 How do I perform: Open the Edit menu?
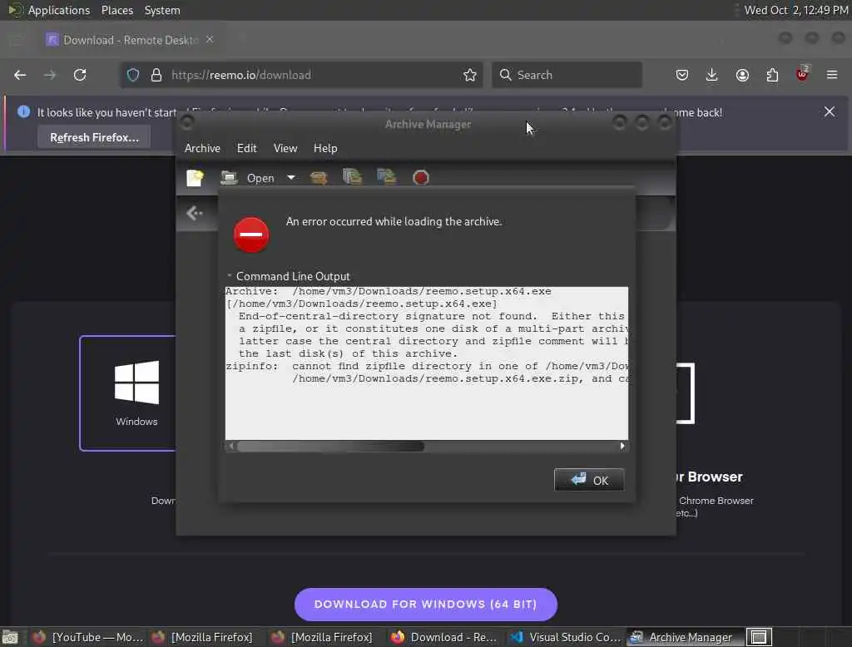(x=246, y=148)
